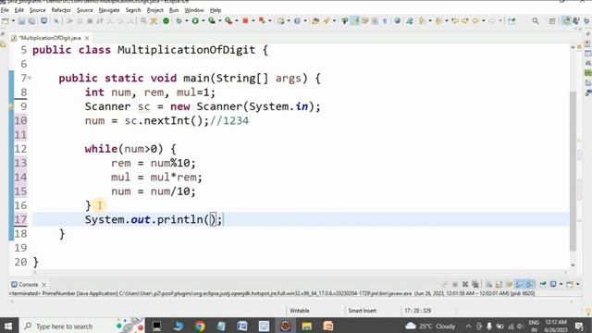The height and width of the screenshot is (333, 592).
Task: Close the Console view tab
Action: [44, 285]
